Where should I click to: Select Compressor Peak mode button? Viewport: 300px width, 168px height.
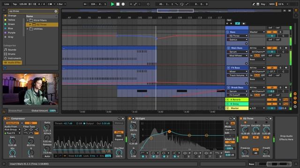[119, 132]
